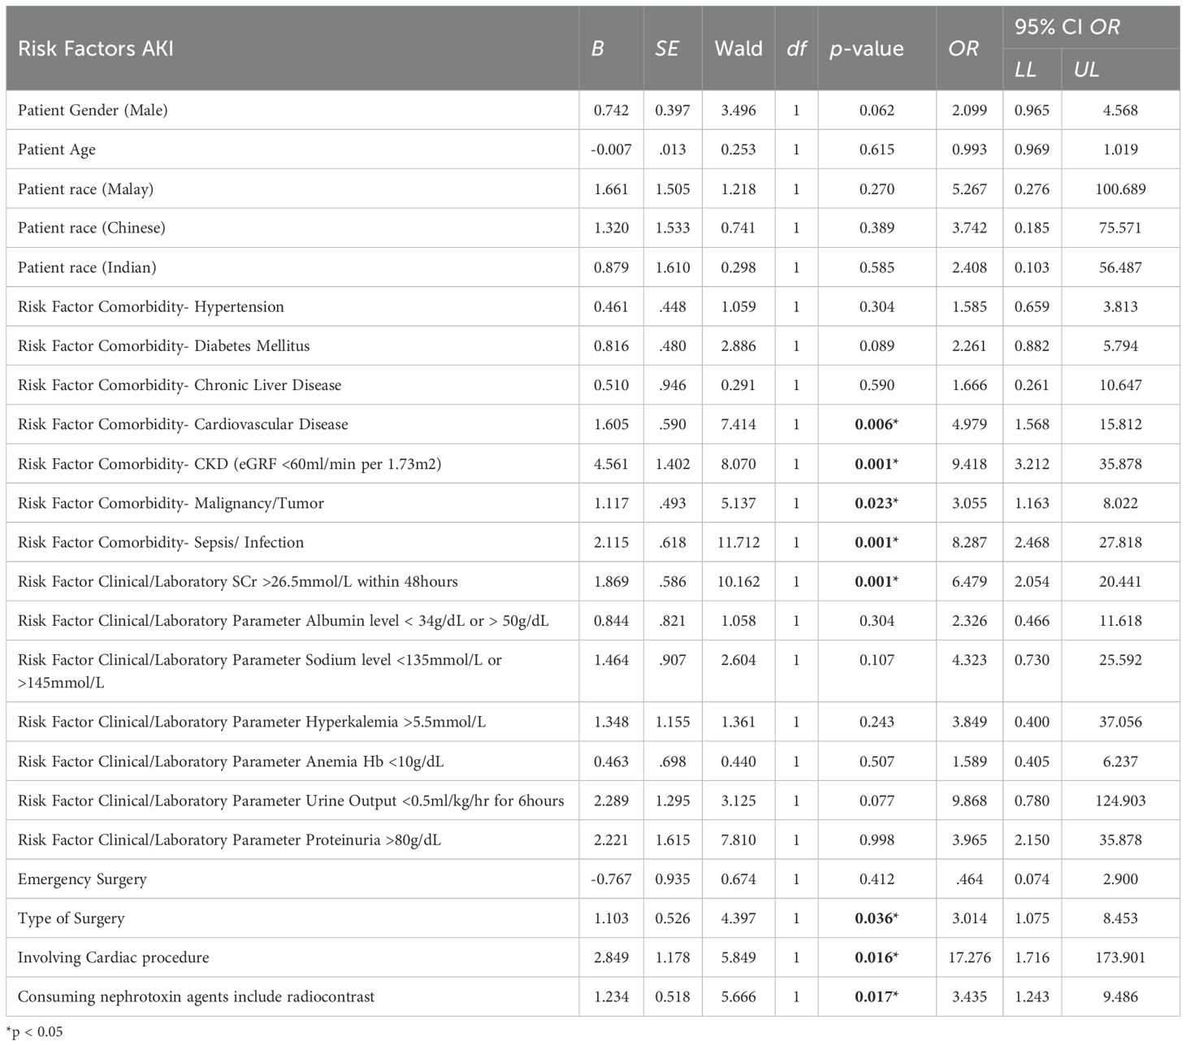Screen dimensions: 1186x1046
Task: Select the 'Patient Age' row label
Action: point(57,150)
